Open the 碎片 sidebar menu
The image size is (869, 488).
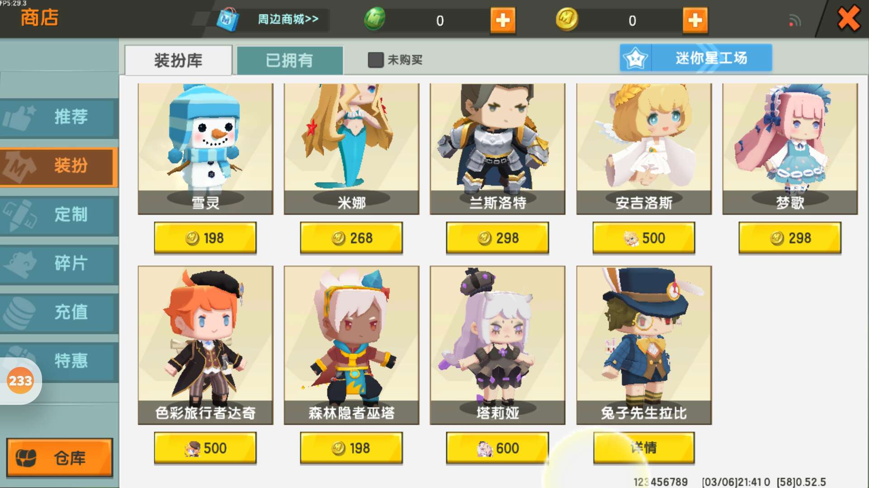(x=59, y=263)
